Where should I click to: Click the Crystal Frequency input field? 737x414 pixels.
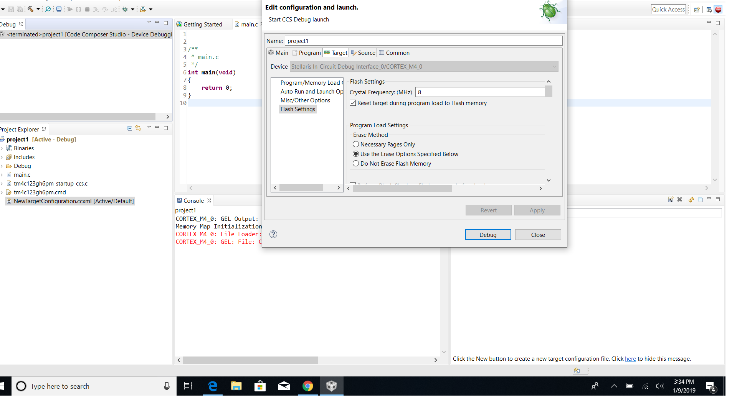pos(480,92)
